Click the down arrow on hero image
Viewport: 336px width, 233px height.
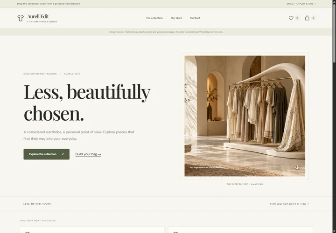pyautogui.click(x=297, y=167)
